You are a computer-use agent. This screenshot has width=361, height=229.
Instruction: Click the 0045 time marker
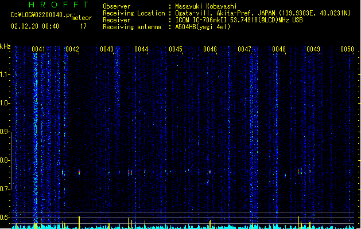pyautogui.click(x=176, y=49)
